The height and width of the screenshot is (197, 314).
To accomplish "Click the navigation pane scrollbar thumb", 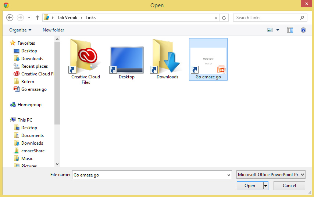I will [57, 83].
